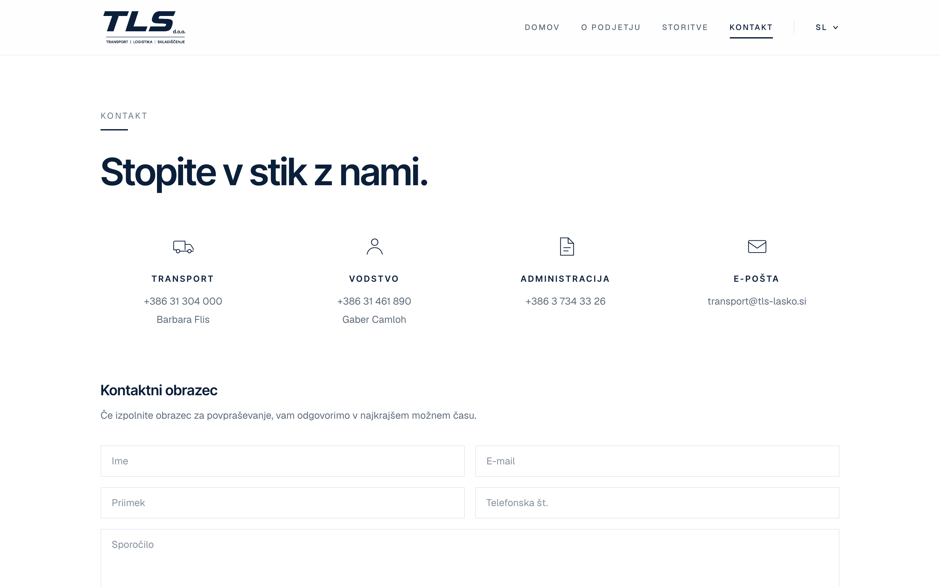Click the E-POŠTA heading
The height and width of the screenshot is (587, 940).
click(757, 278)
